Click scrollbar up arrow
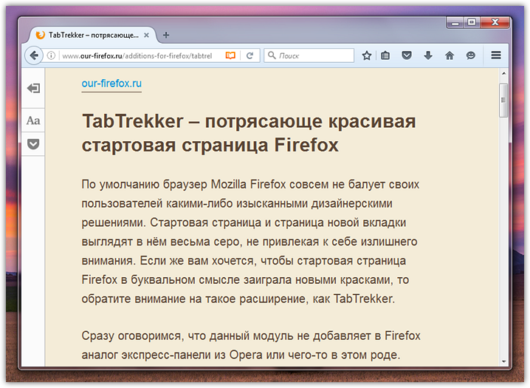 coord(503,73)
